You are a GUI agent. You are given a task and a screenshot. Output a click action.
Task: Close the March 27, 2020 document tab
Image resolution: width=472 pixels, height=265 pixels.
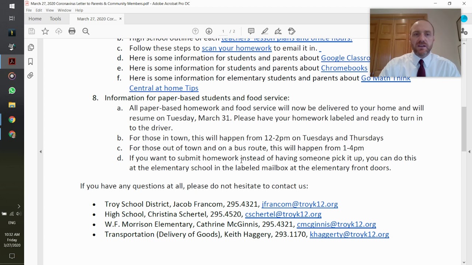[120, 19]
